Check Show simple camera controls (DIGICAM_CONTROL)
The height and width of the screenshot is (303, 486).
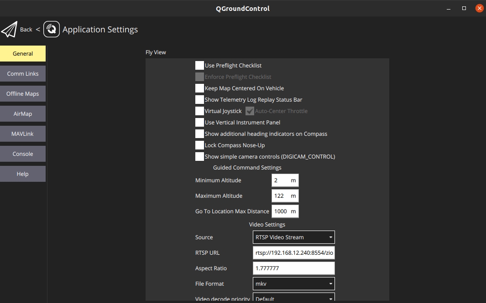199,157
